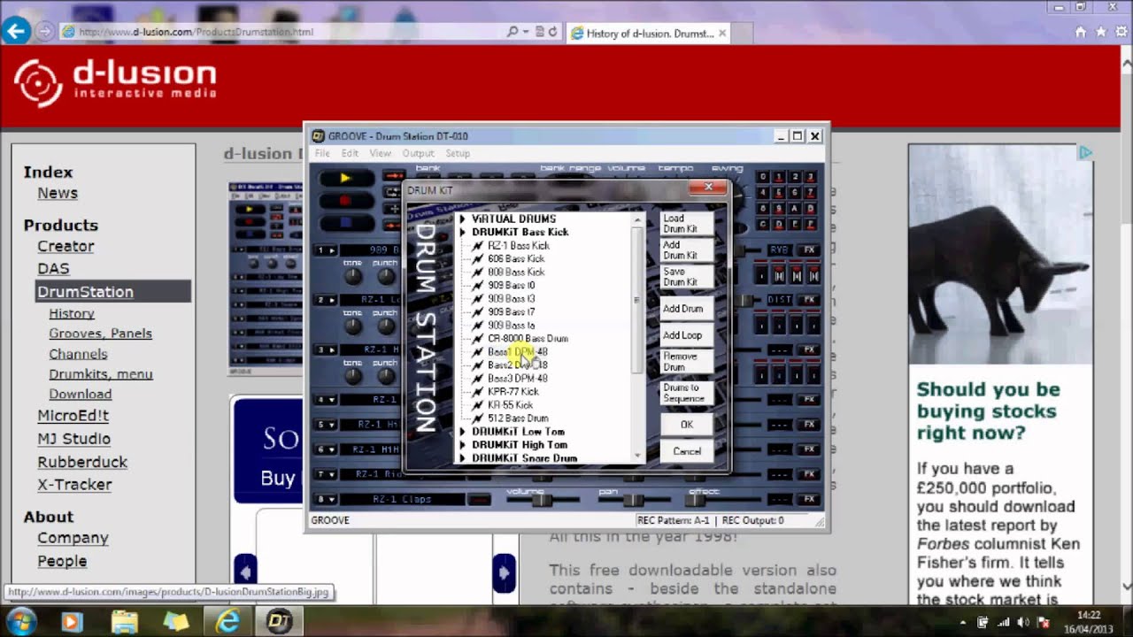
Task: Open the Grooves, Panels sidebar link
Action: coord(100,334)
